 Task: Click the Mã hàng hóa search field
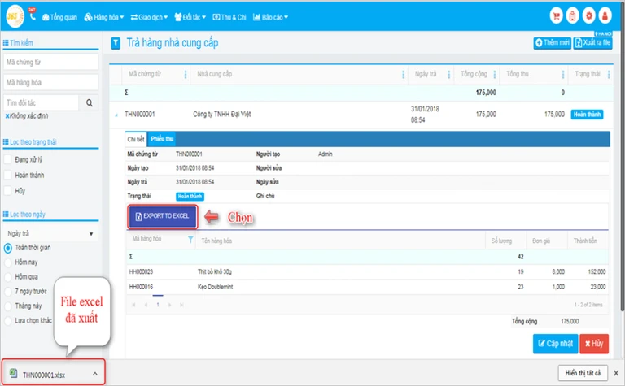coord(50,82)
